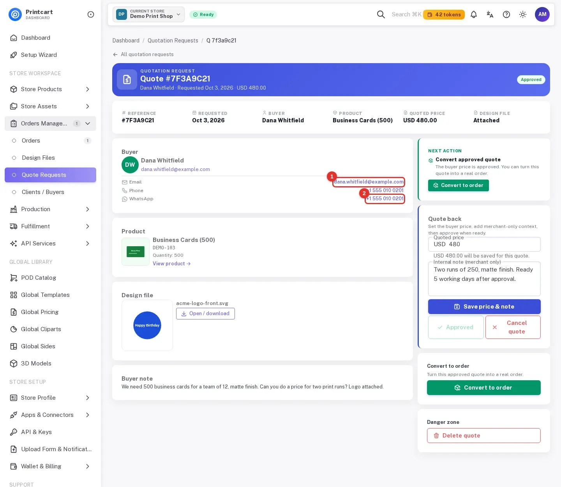Click the Dana Whitfield email link under name
This screenshot has height=487, width=561.
pos(175,169)
